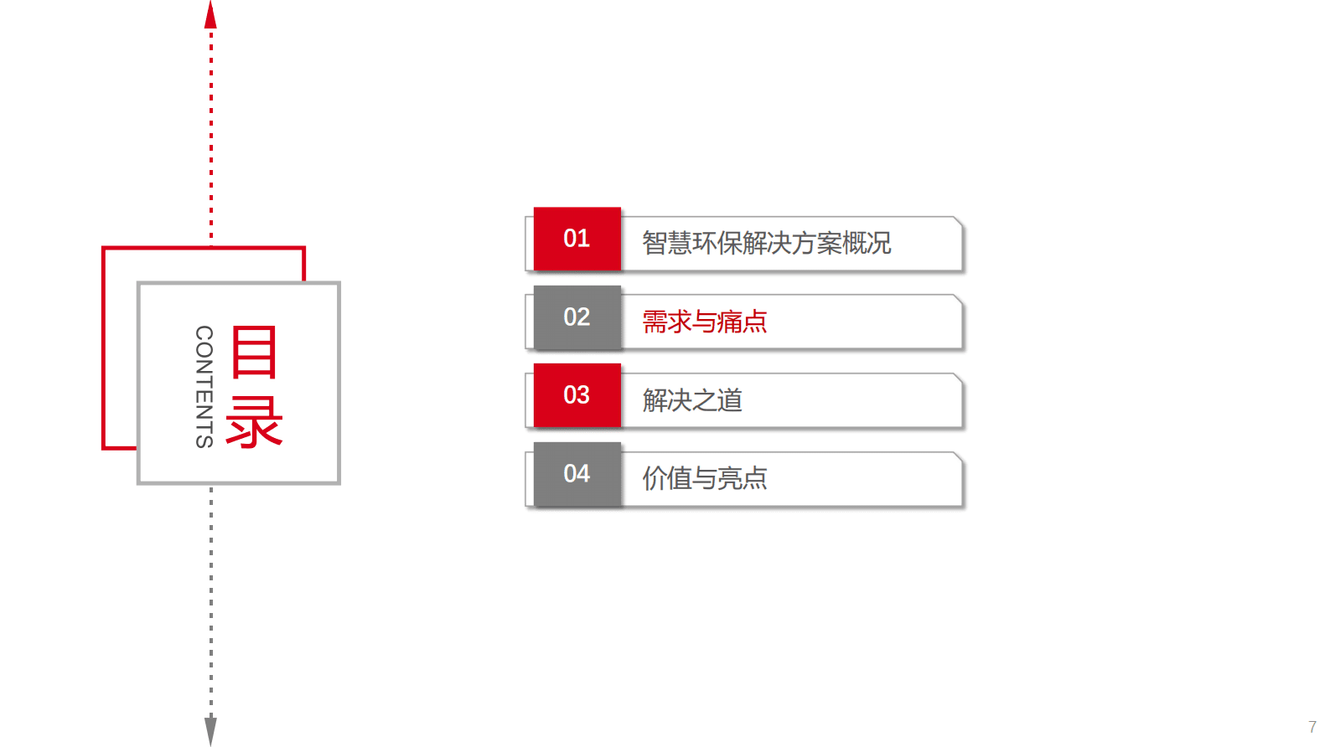Select the gray 04 number box
This screenshot has height=747, width=1330.
pos(577,474)
